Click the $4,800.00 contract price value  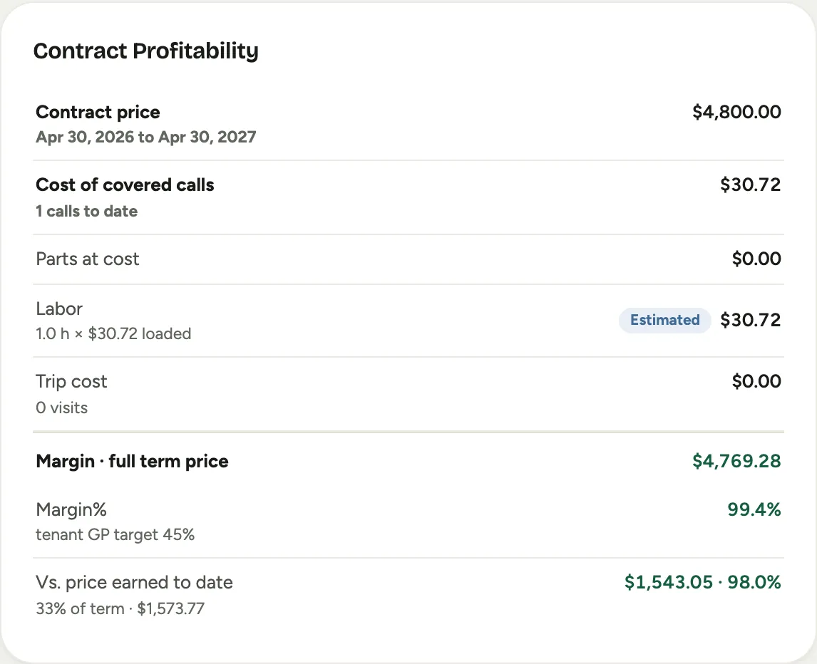point(736,112)
